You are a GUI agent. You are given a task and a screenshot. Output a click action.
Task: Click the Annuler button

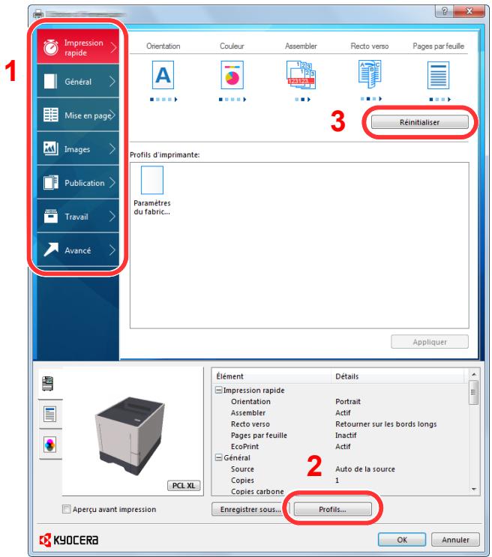(455, 540)
